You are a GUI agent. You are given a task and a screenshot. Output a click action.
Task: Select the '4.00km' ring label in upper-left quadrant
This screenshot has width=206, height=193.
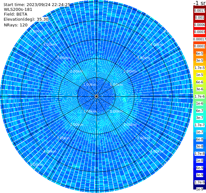click(50, 45)
